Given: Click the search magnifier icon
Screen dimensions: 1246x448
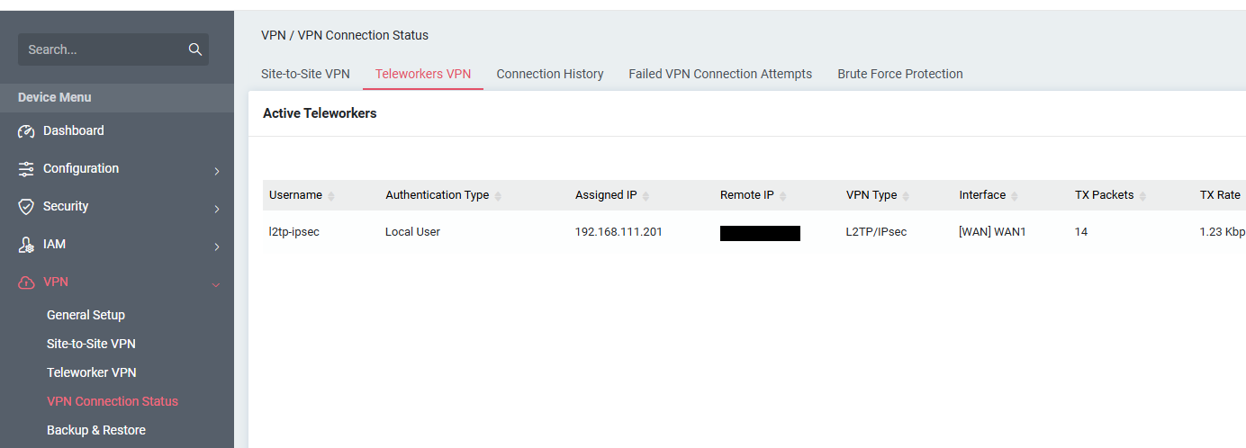Looking at the screenshot, I should (194, 49).
